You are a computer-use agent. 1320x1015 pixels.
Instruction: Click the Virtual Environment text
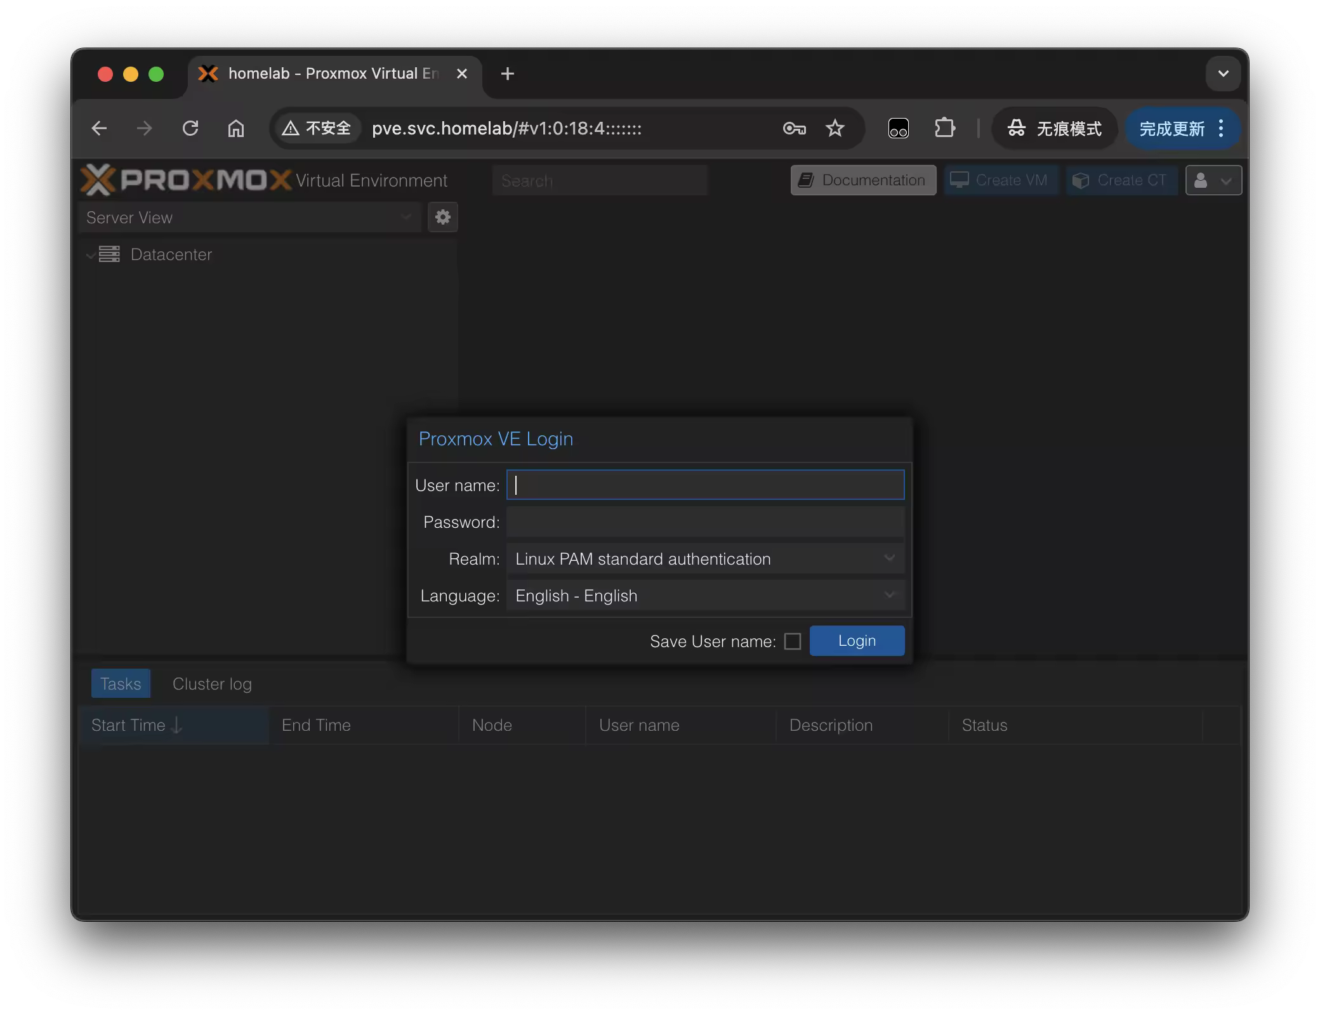point(371,181)
